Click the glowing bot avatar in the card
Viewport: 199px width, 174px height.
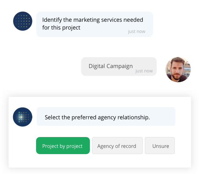pyautogui.click(x=23, y=117)
